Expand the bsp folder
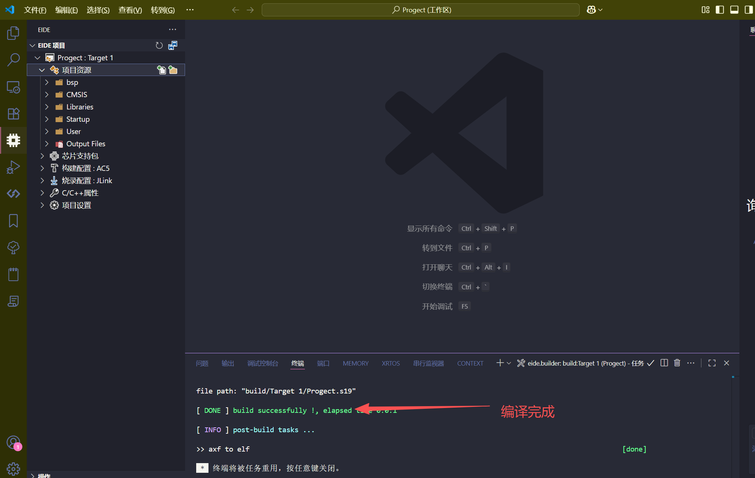 tap(47, 82)
